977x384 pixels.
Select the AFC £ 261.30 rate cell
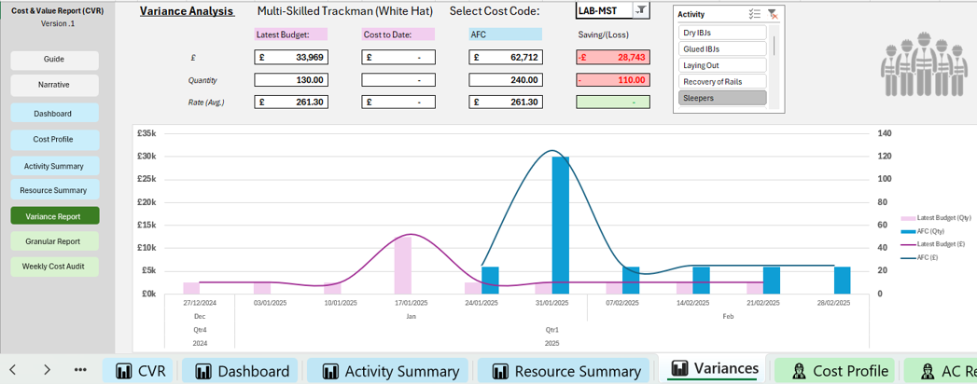click(506, 103)
